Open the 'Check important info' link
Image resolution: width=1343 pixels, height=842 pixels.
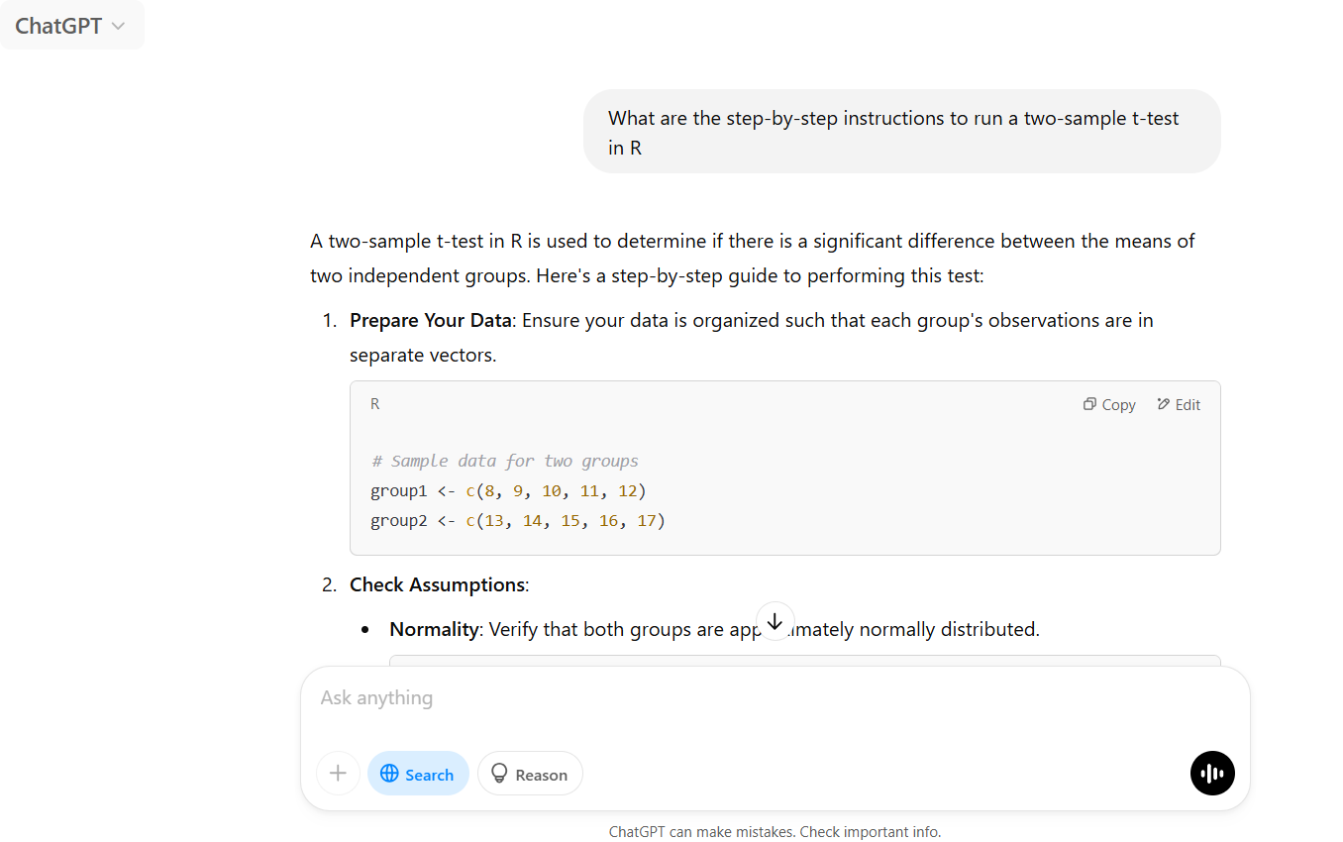(870, 831)
